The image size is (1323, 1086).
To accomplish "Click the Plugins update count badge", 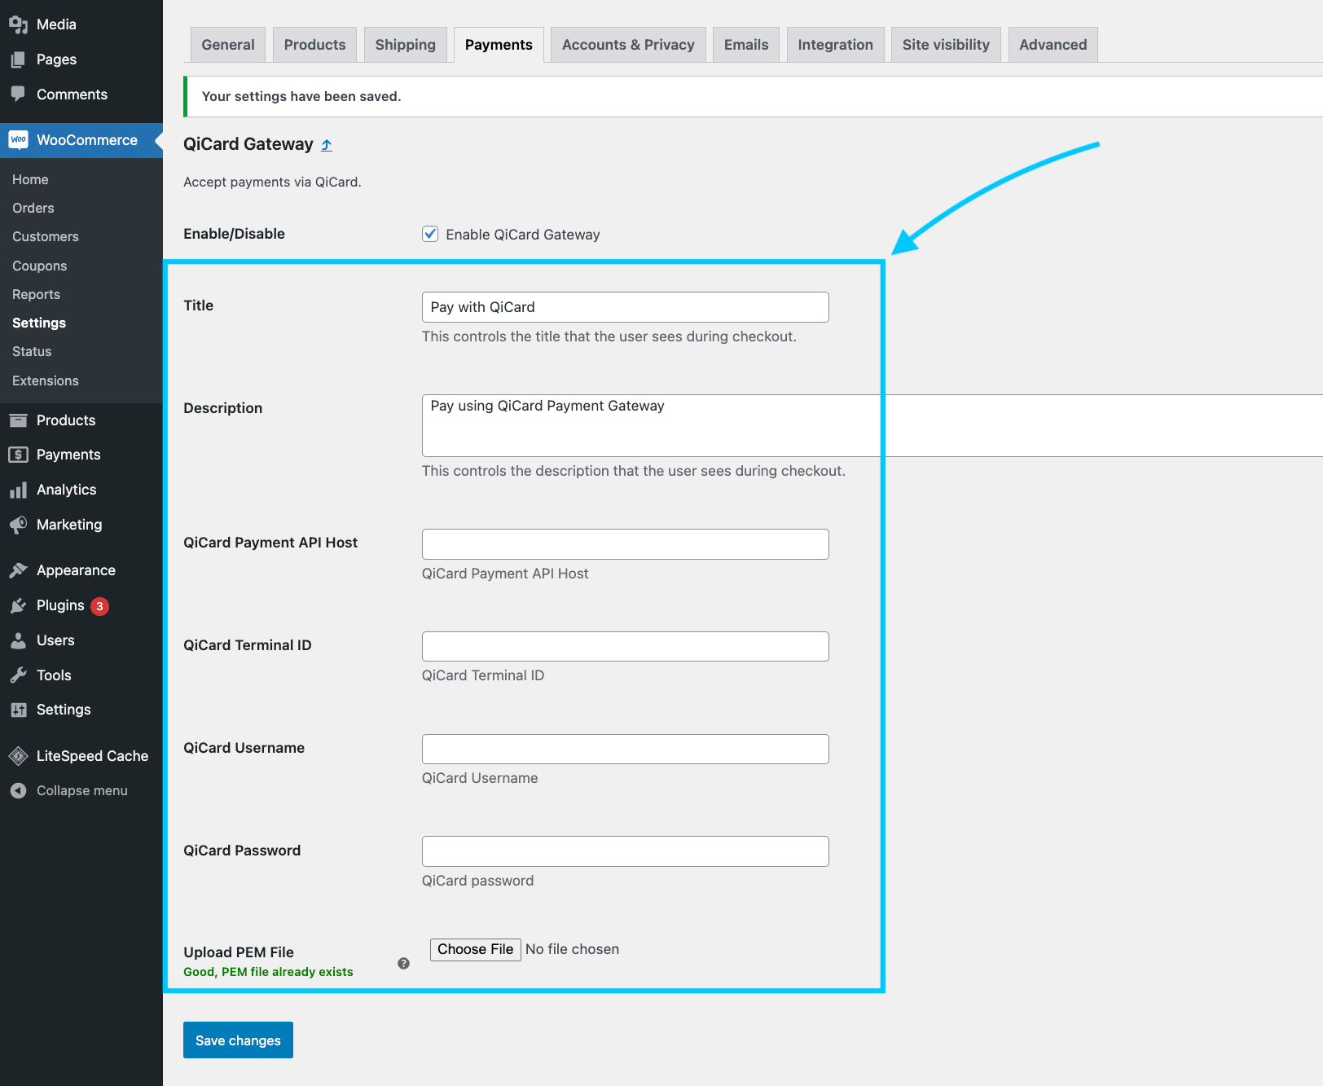I will (x=99, y=606).
